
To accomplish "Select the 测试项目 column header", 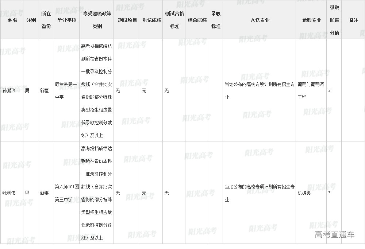I will (127, 20).
